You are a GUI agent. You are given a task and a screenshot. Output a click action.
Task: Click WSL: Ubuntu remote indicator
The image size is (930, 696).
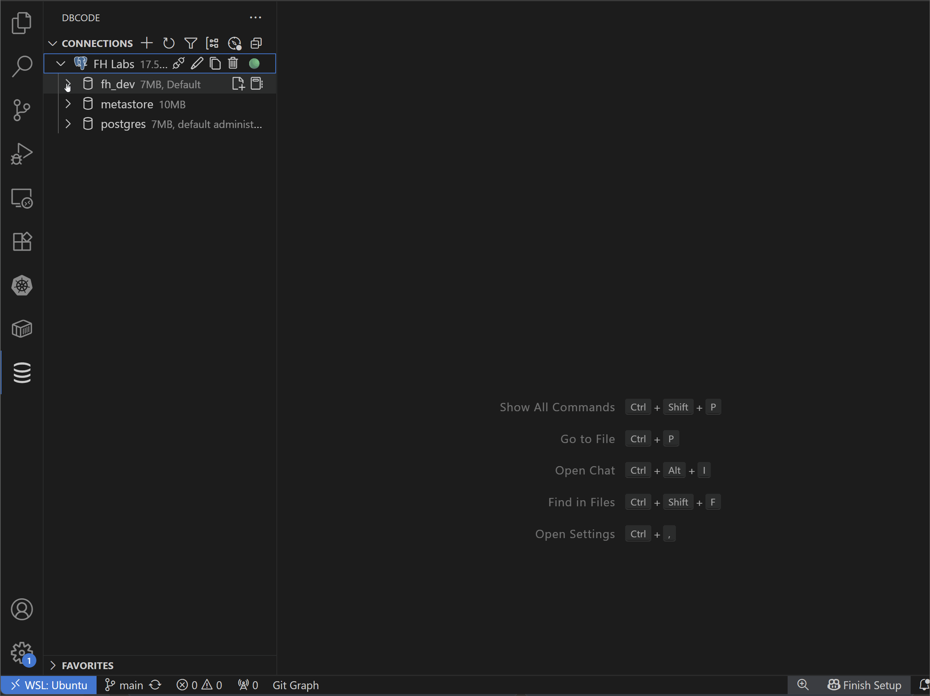[48, 685]
